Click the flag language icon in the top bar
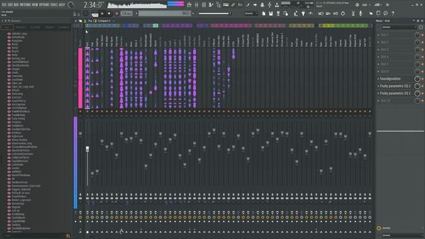425x239 pixels. 377,5
